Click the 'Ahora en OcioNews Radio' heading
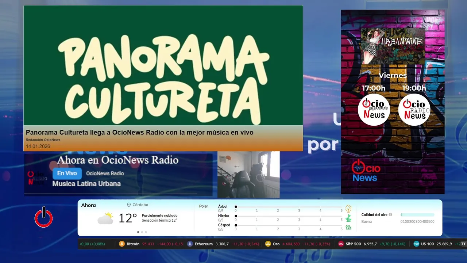Screen dimensions: 467x263 [117, 160]
